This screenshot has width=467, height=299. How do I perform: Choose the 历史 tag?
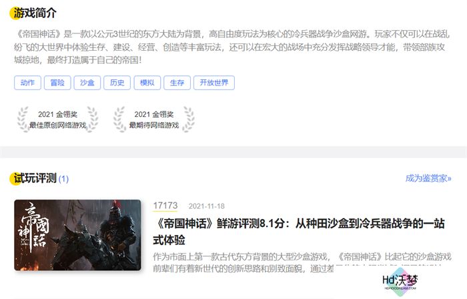(117, 83)
